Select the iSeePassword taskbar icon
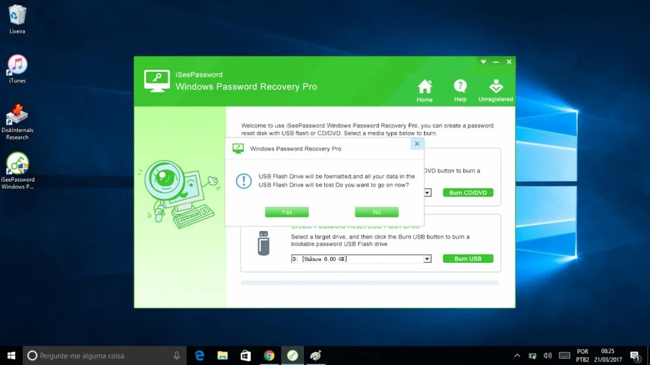Viewport: 650px width, 365px height. 292,355
